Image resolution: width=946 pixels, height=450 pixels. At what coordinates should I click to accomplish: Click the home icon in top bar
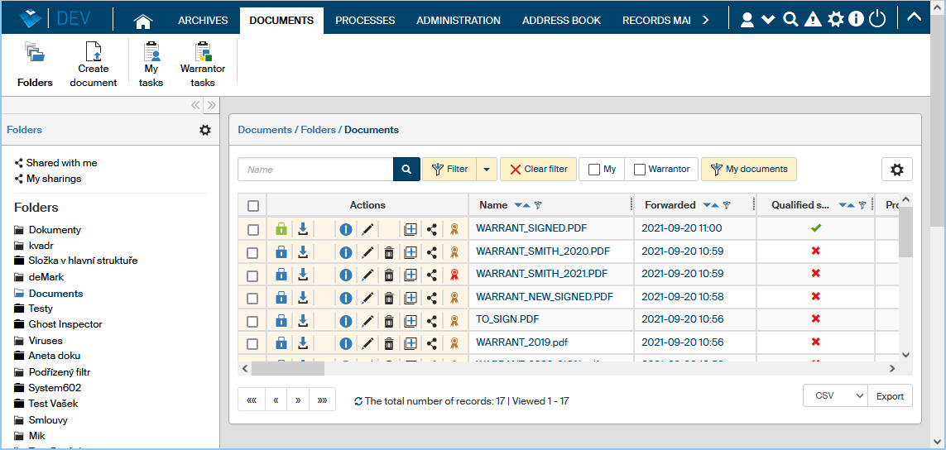tap(143, 21)
